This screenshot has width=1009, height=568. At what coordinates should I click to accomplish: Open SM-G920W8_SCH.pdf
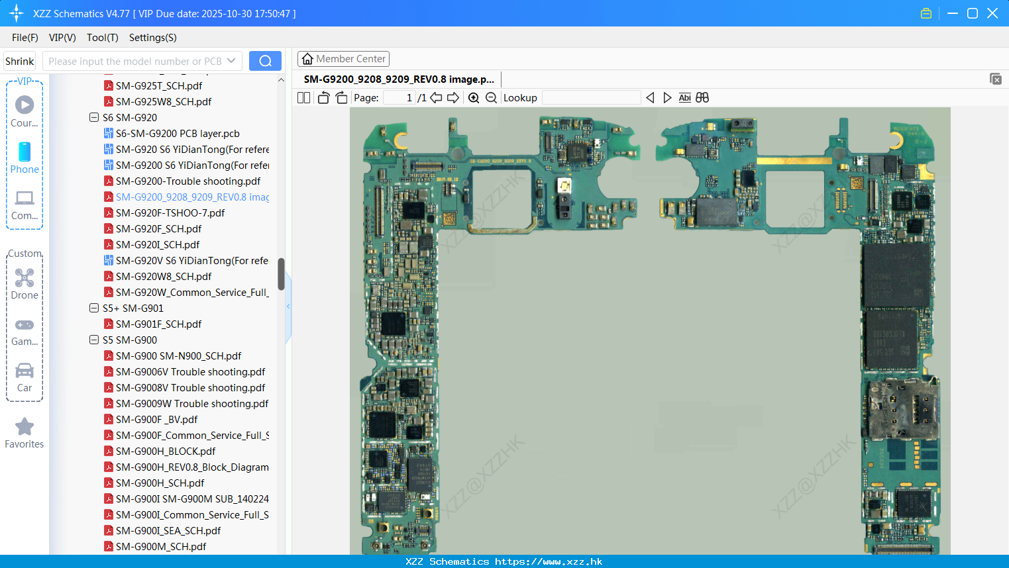click(164, 276)
